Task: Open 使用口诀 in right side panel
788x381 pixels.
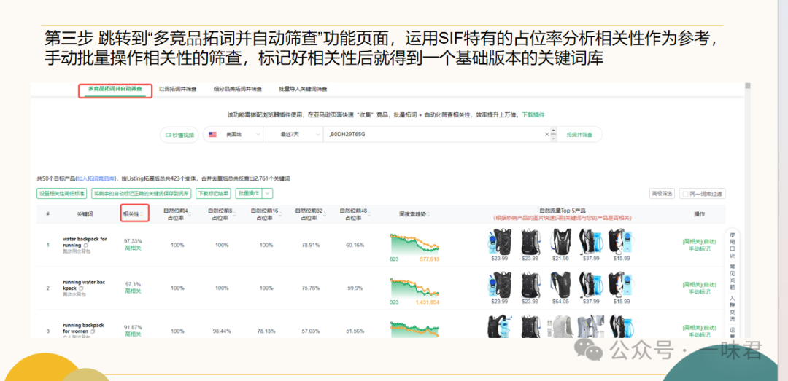Action: coord(733,245)
